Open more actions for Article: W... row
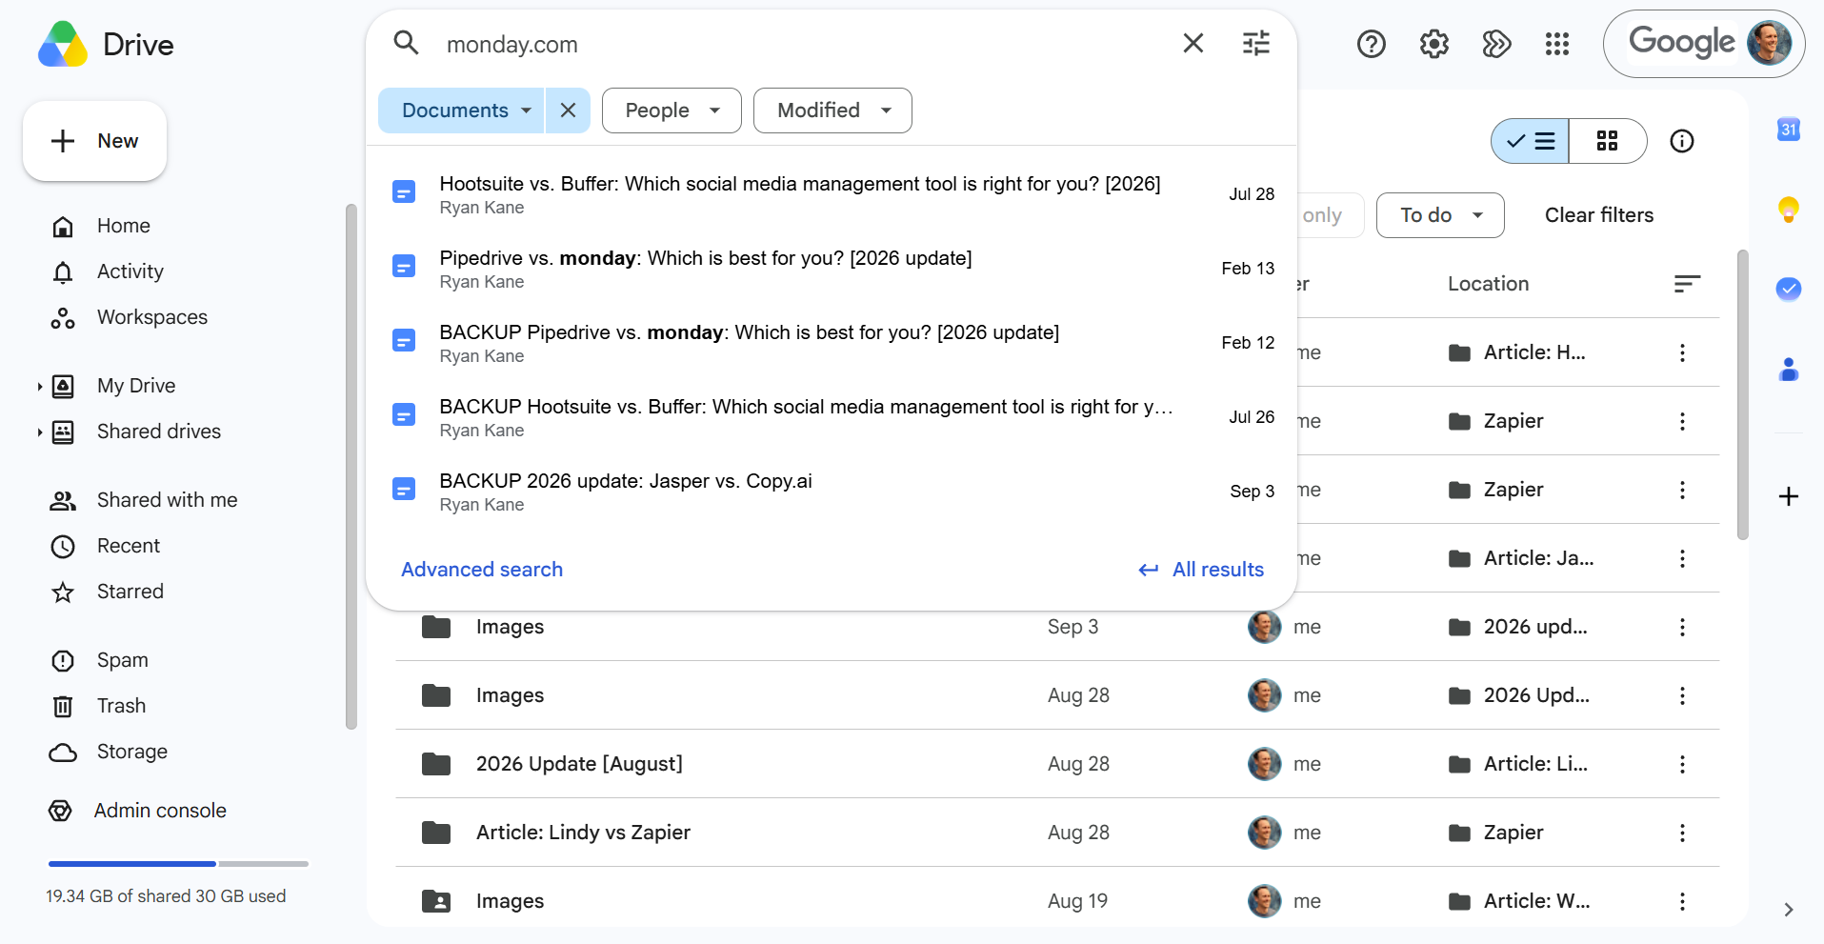This screenshot has height=944, width=1824. 1682,901
